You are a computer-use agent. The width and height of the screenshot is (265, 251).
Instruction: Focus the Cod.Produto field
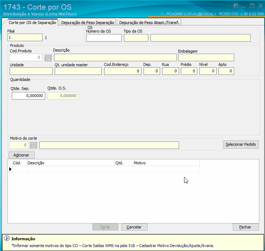pyautogui.click(x=25, y=57)
